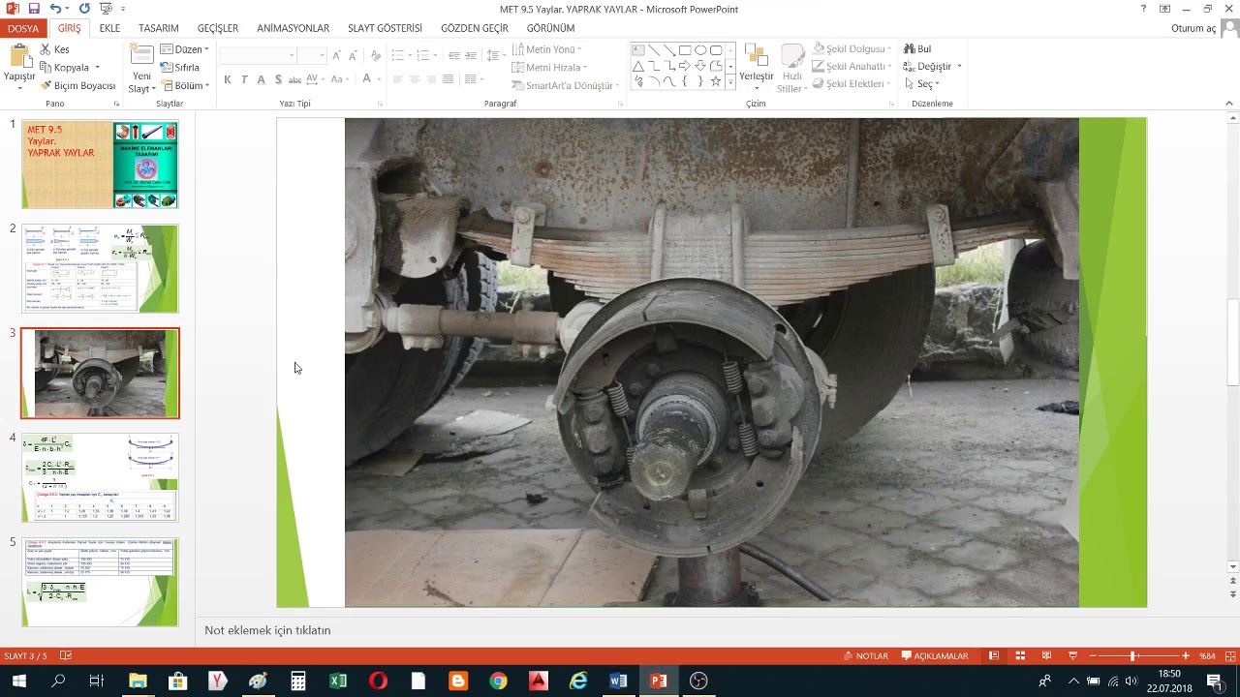Toggle bold (K) formatting
Screen dimensions: 1240x697
click(x=228, y=79)
